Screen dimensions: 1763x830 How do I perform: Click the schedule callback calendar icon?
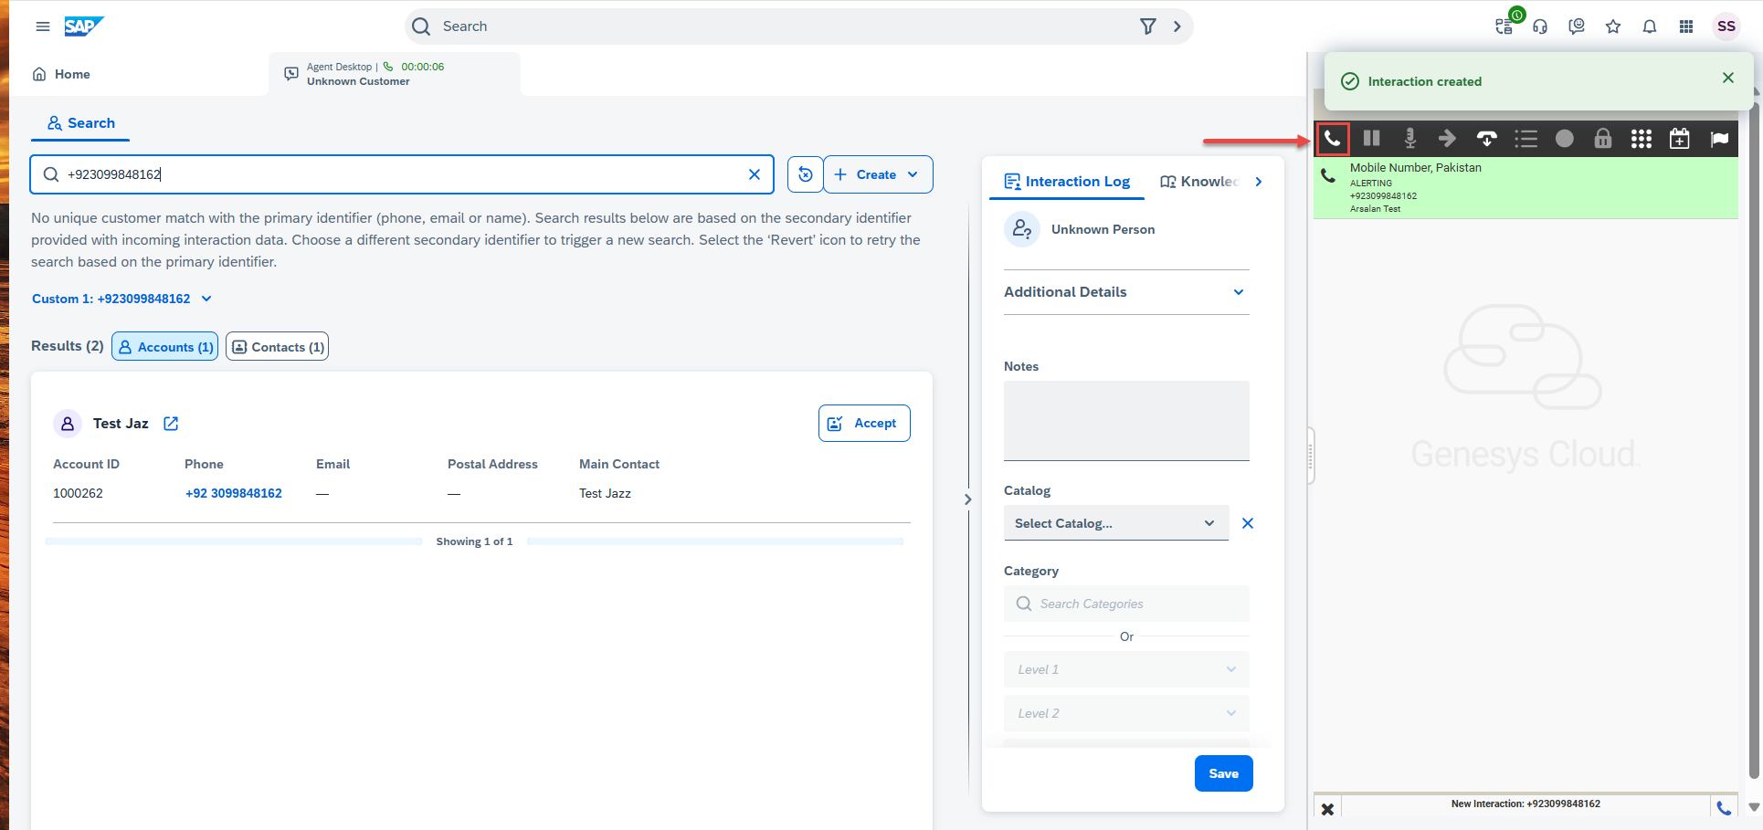[1679, 139]
